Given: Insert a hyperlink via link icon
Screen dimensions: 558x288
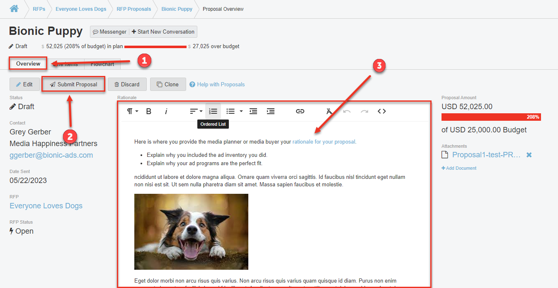Looking at the screenshot, I should click(300, 111).
